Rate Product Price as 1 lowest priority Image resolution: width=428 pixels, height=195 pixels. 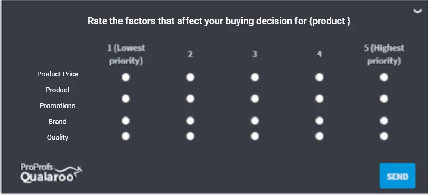coord(126,77)
